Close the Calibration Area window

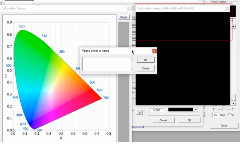tap(227, 9)
